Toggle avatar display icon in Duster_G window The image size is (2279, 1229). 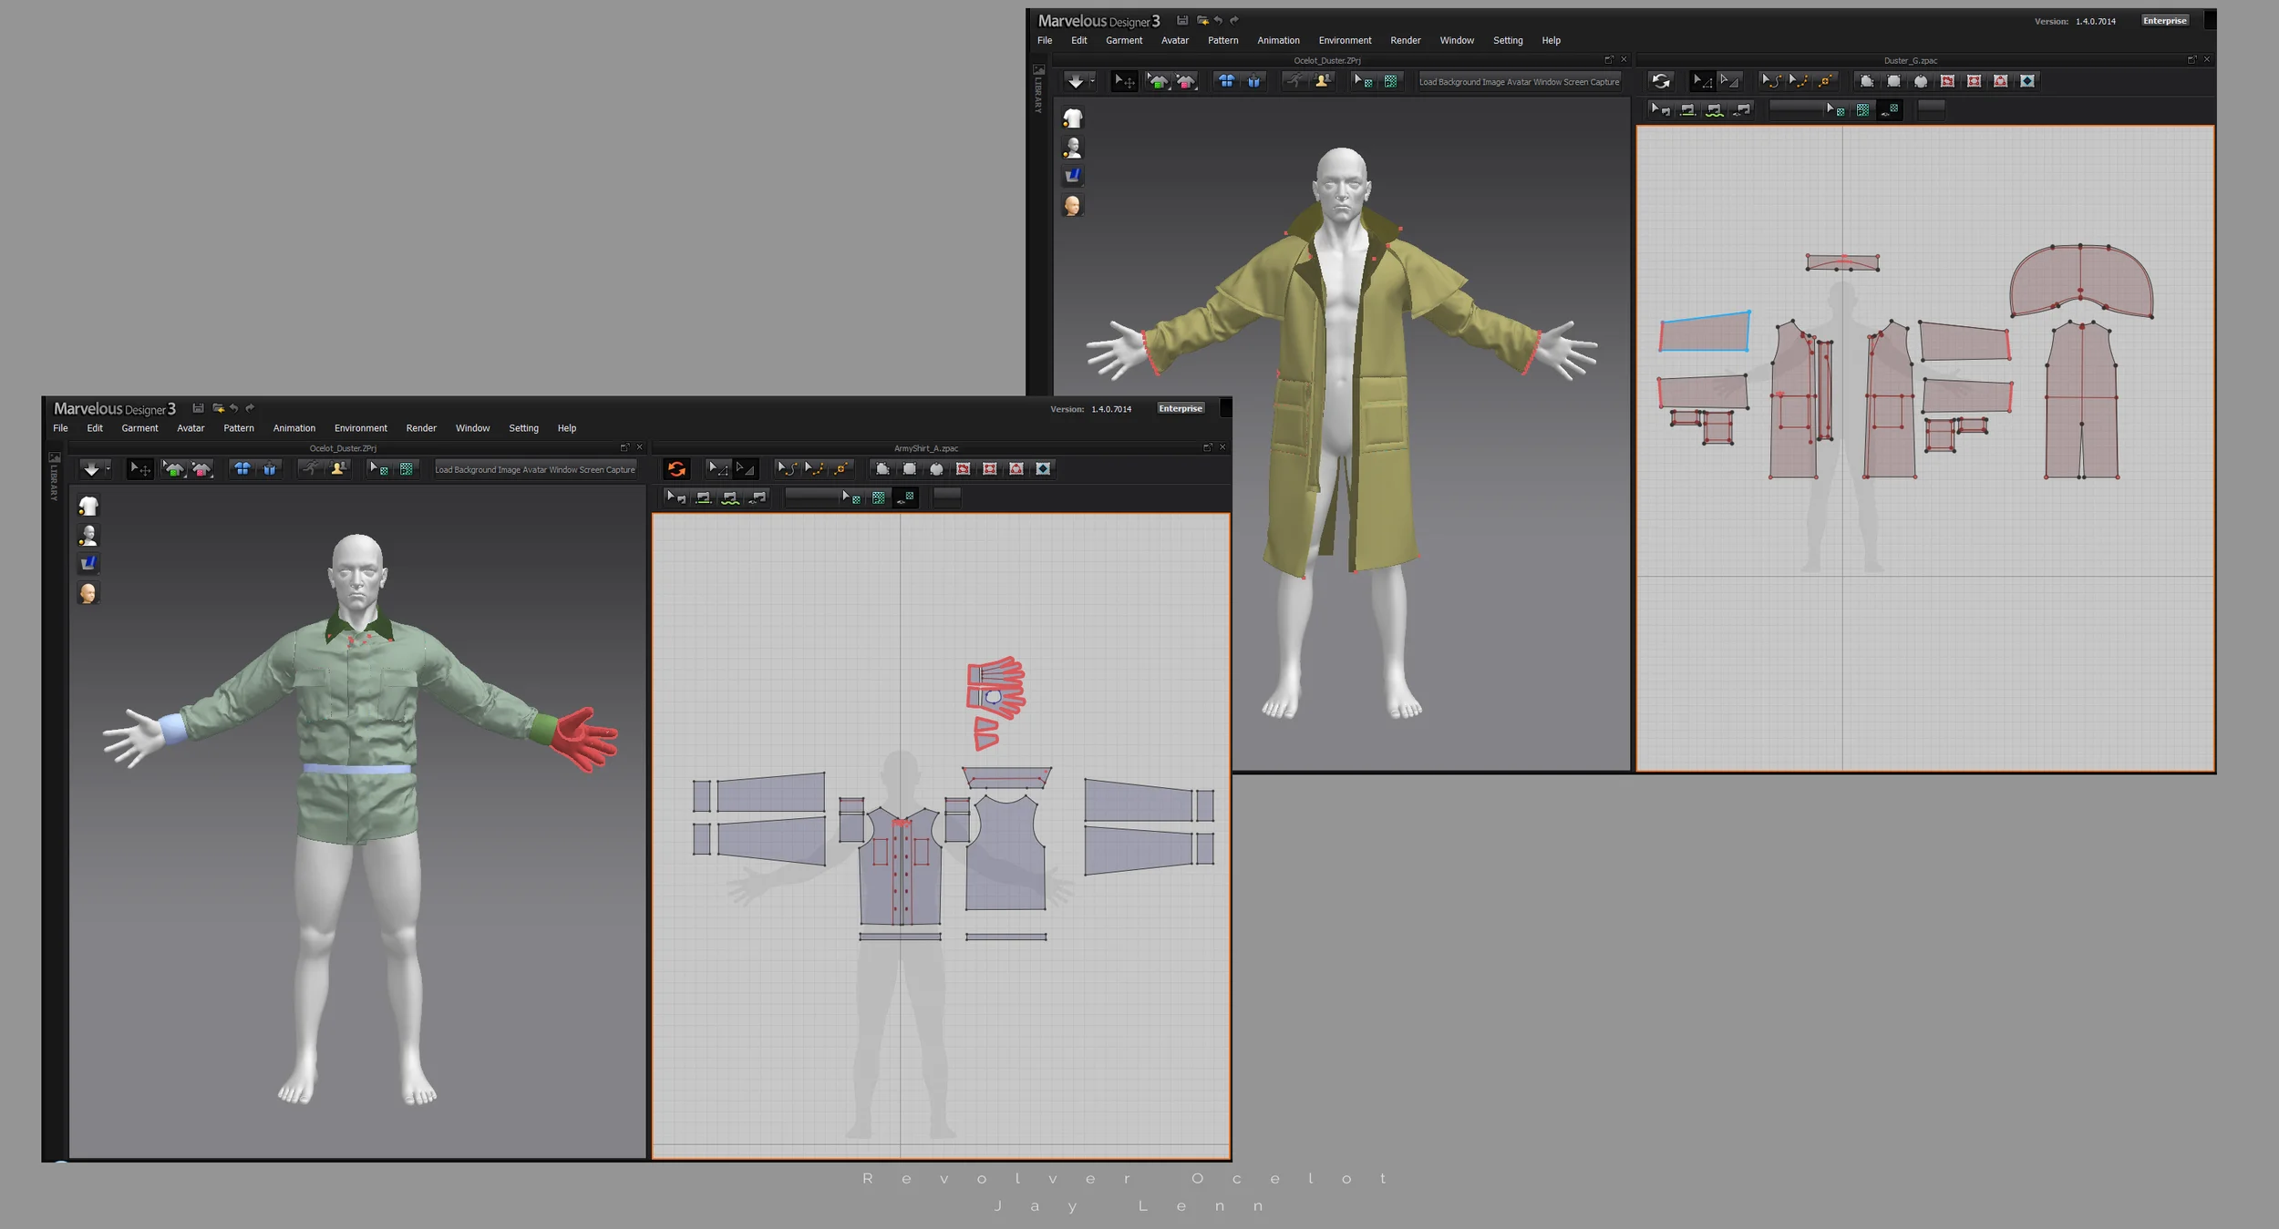click(1073, 147)
